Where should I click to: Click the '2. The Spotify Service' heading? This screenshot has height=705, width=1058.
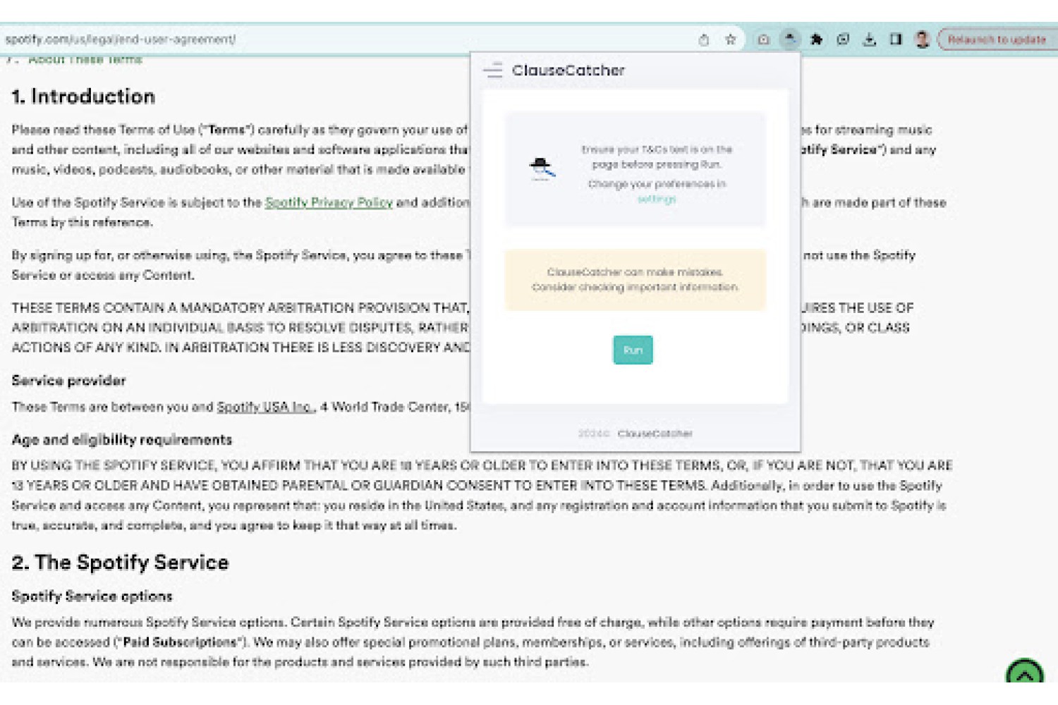(120, 563)
